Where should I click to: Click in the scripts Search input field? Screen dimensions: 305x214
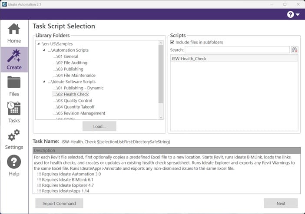tap(237, 50)
